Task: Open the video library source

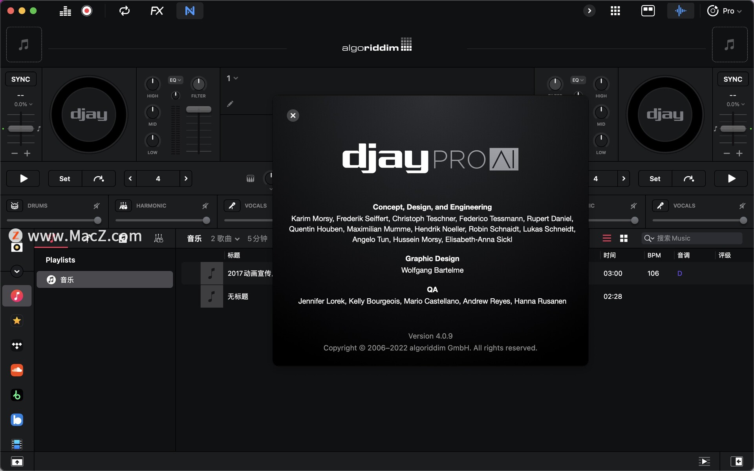Action: [x=17, y=444]
